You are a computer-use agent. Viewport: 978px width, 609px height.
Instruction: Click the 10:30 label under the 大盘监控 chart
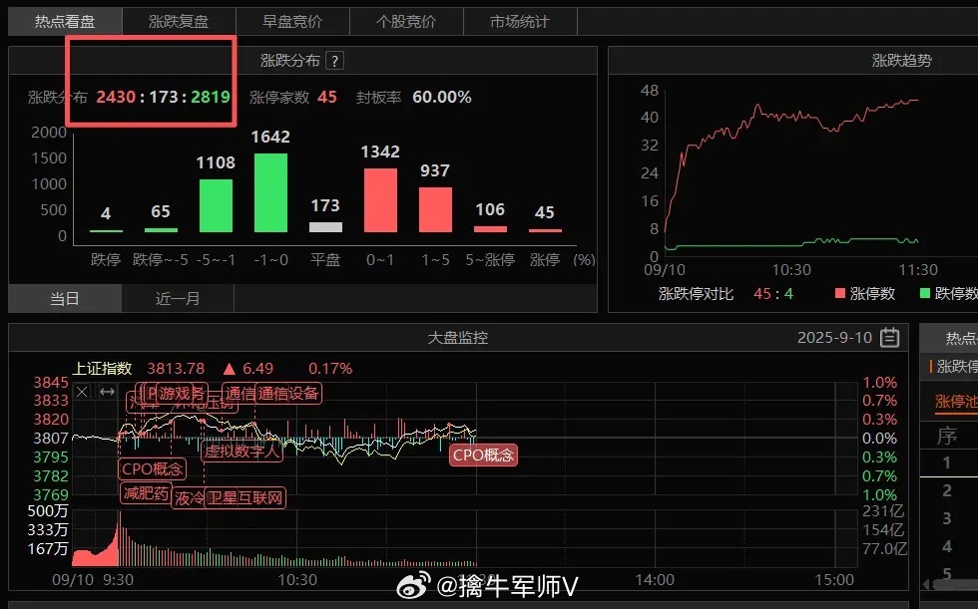pos(297,580)
